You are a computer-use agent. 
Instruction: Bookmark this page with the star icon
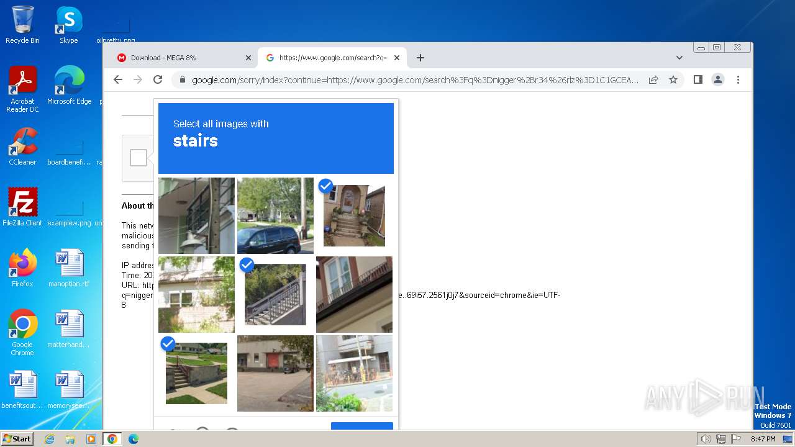point(673,79)
